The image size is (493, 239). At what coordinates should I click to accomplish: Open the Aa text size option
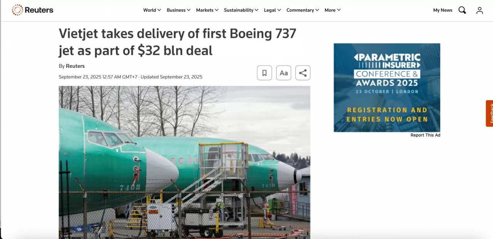(284, 73)
